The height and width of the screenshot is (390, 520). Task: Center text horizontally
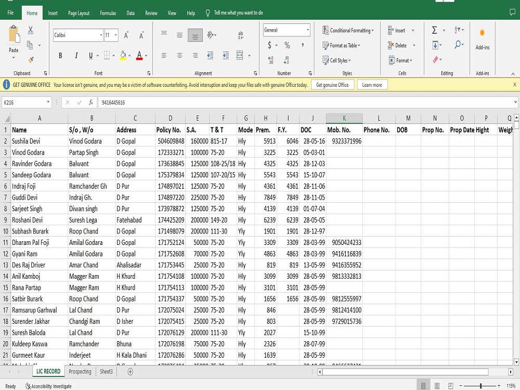click(179, 56)
